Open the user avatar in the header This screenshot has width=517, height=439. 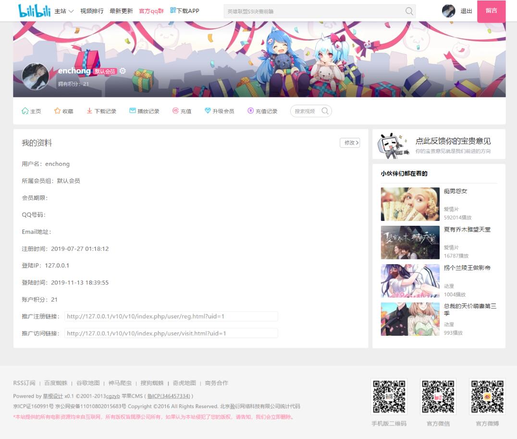[x=448, y=11]
